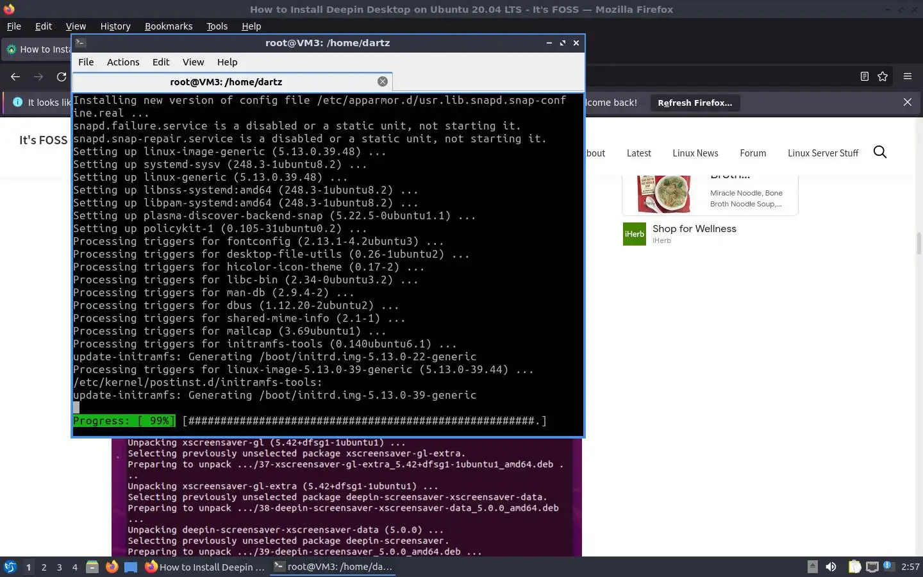Click the 2:57 clock in the taskbar
The image size is (923, 577).
pyautogui.click(x=910, y=567)
